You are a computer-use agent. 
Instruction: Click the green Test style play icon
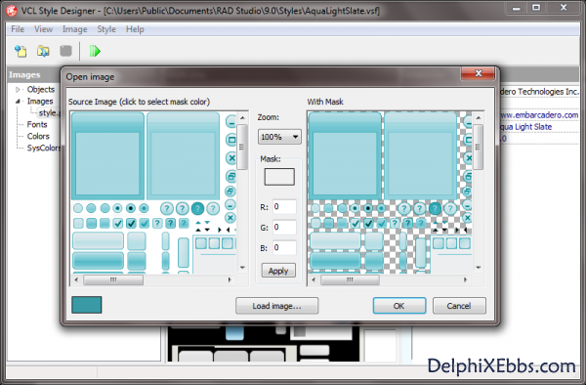pyautogui.click(x=95, y=51)
